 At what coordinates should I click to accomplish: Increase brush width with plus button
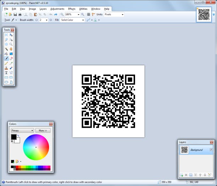[51, 20]
